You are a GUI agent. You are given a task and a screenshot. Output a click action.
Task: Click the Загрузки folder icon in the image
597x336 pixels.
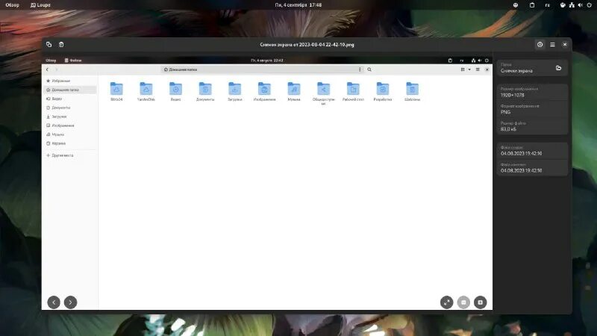[x=234, y=89]
